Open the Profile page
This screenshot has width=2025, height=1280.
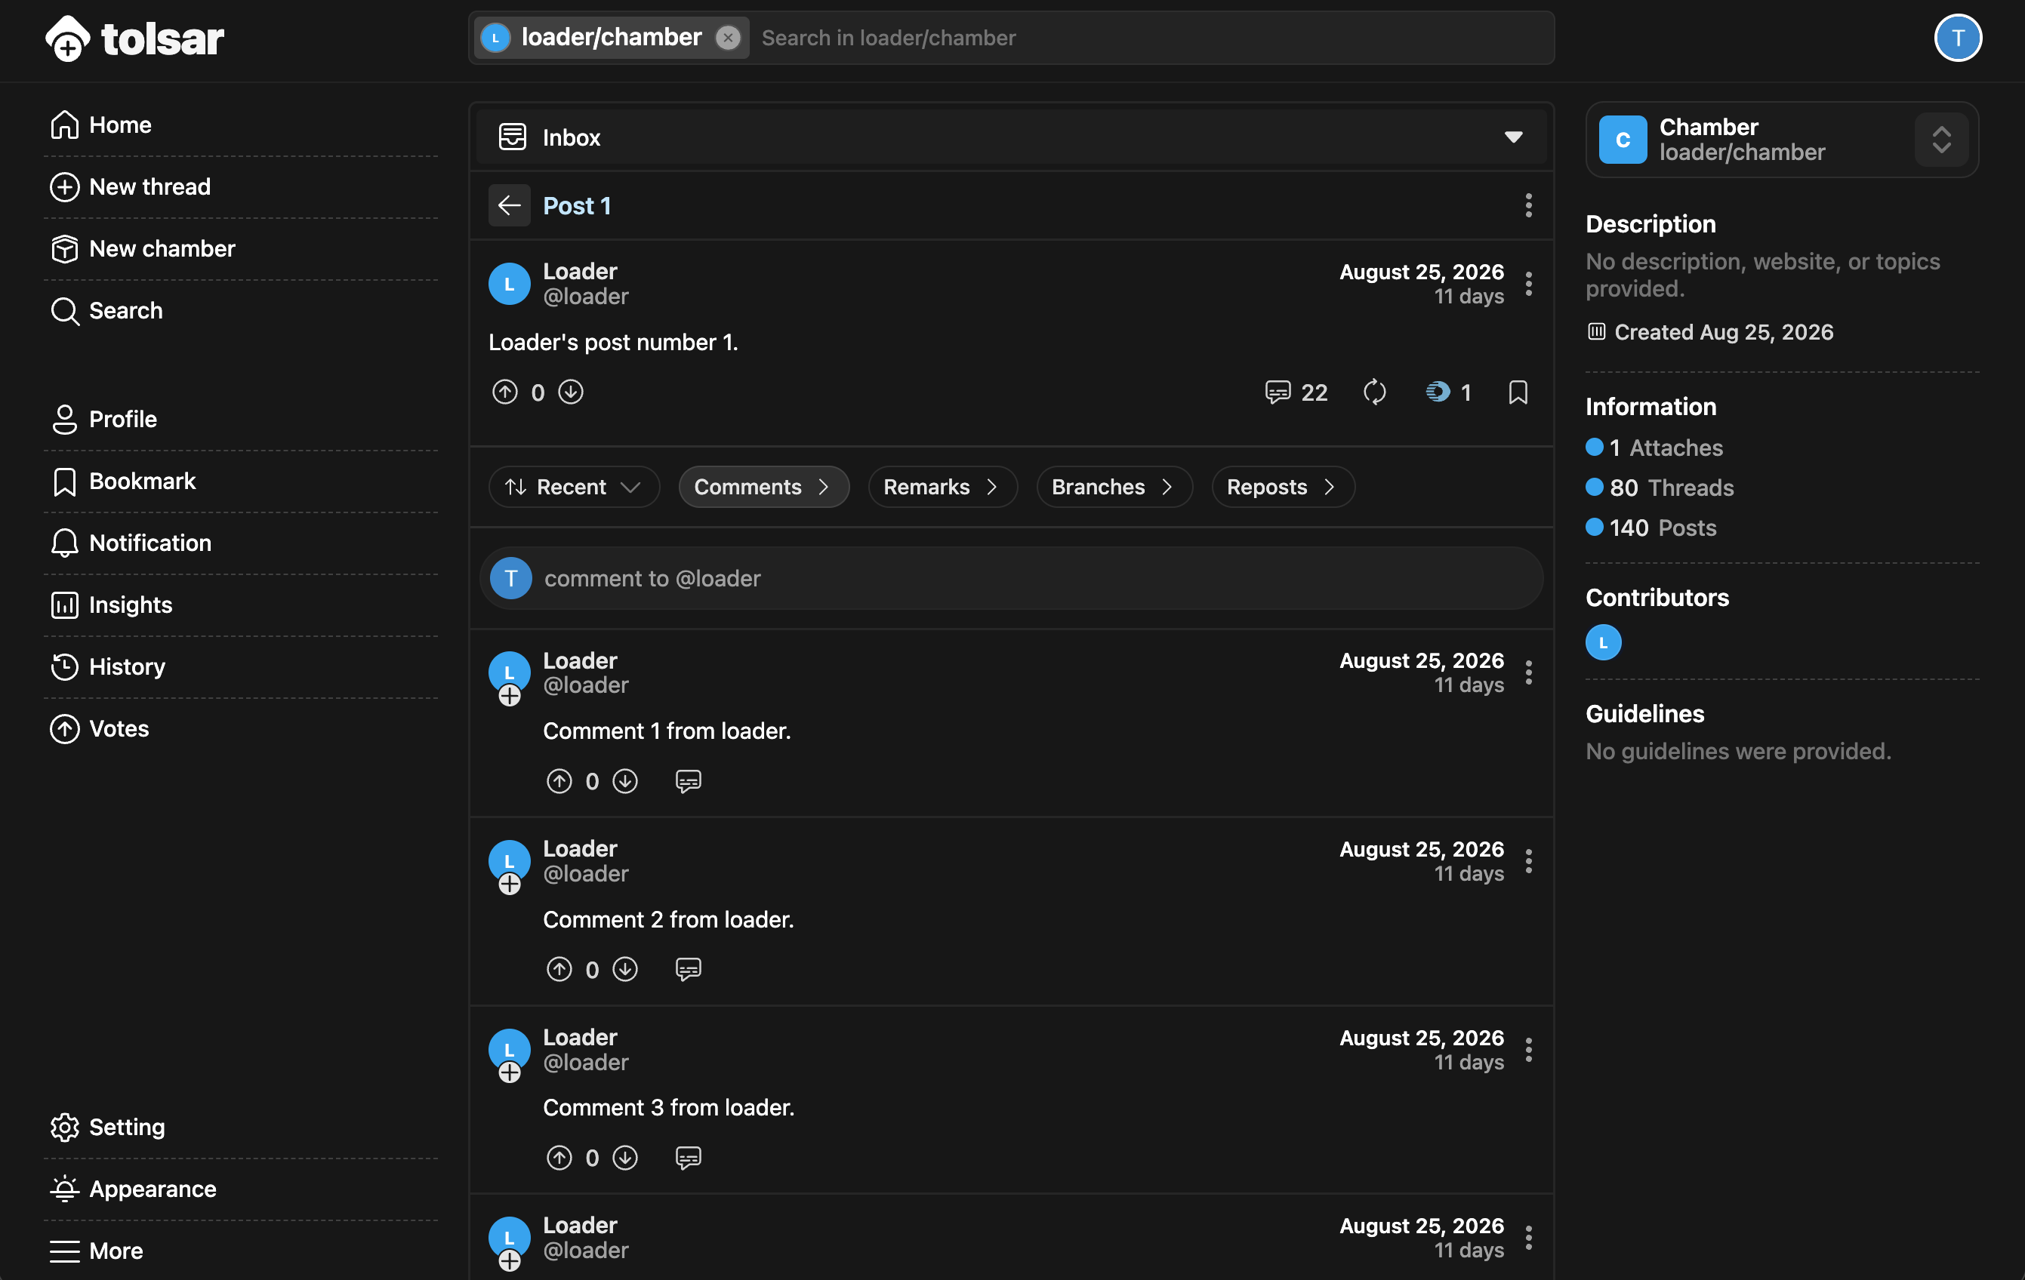[241, 419]
